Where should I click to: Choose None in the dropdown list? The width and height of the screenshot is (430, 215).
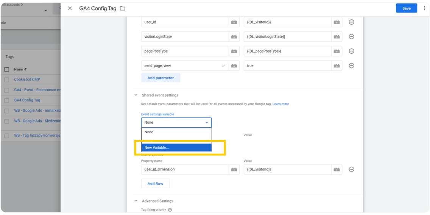tap(176, 132)
